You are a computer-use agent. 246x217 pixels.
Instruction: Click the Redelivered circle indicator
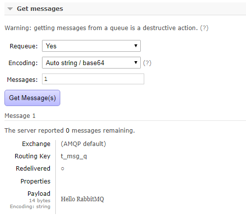point(62,169)
